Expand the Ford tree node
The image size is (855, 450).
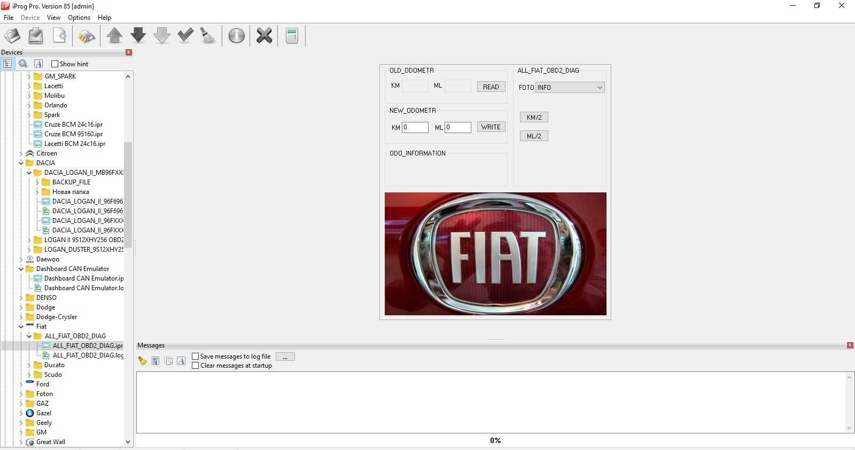[x=21, y=384]
